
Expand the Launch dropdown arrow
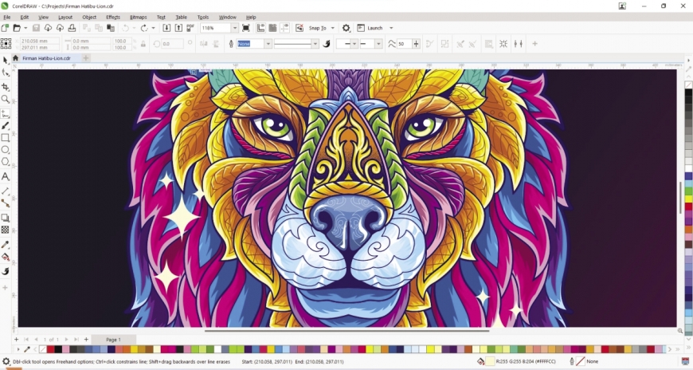pyautogui.click(x=391, y=28)
